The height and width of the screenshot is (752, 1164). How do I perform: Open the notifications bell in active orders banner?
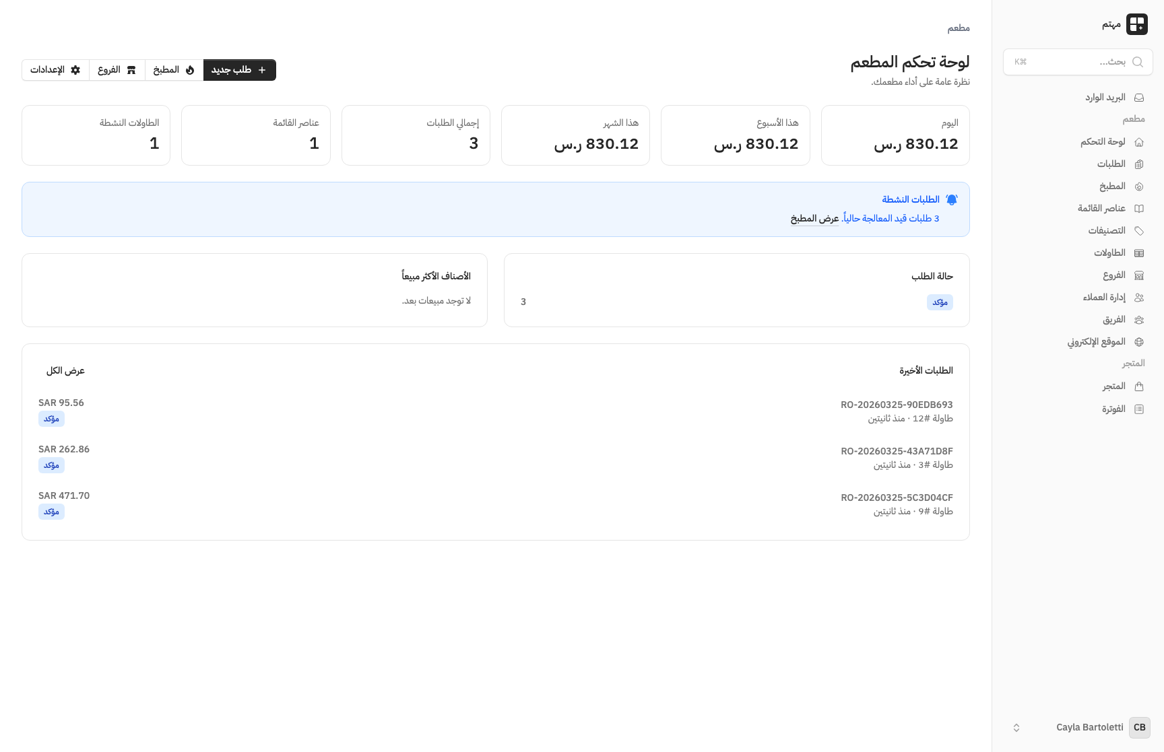point(952,199)
